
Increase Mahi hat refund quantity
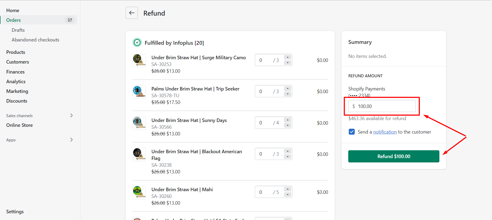(288, 189)
